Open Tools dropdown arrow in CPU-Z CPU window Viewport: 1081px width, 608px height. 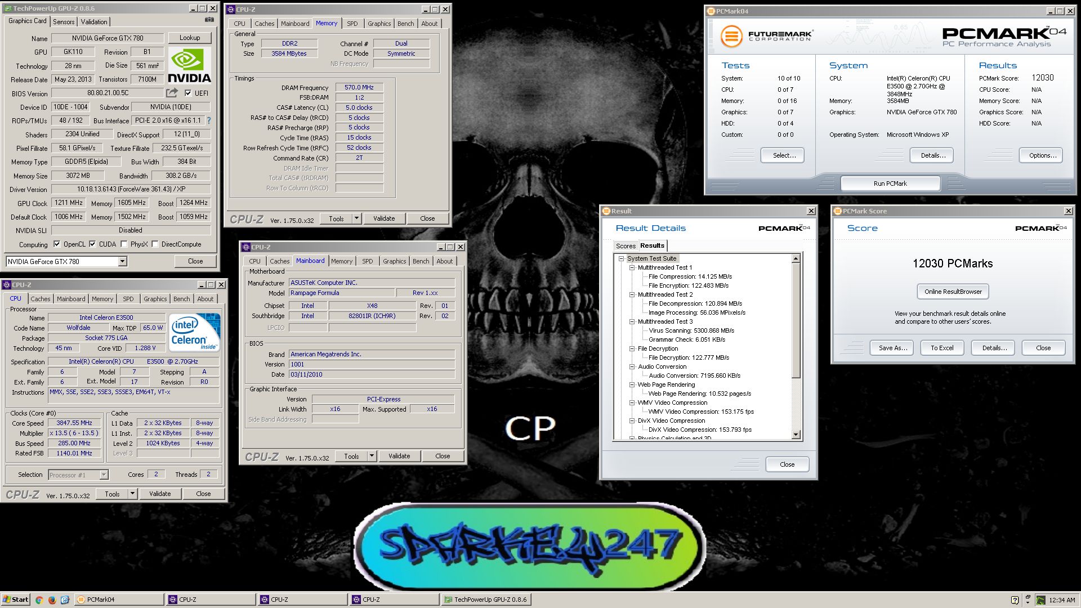point(132,494)
